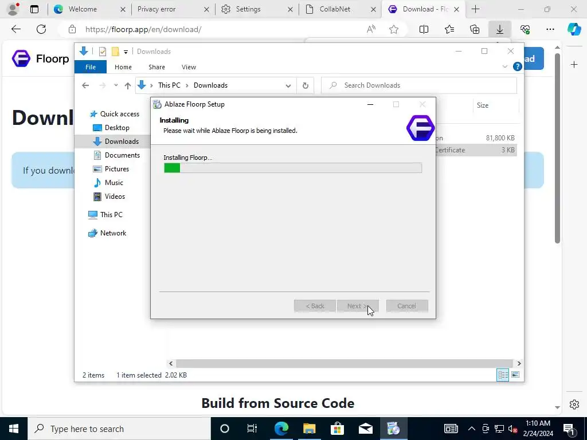Navigate back in File Explorer
The width and height of the screenshot is (587, 440).
click(86, 86)
